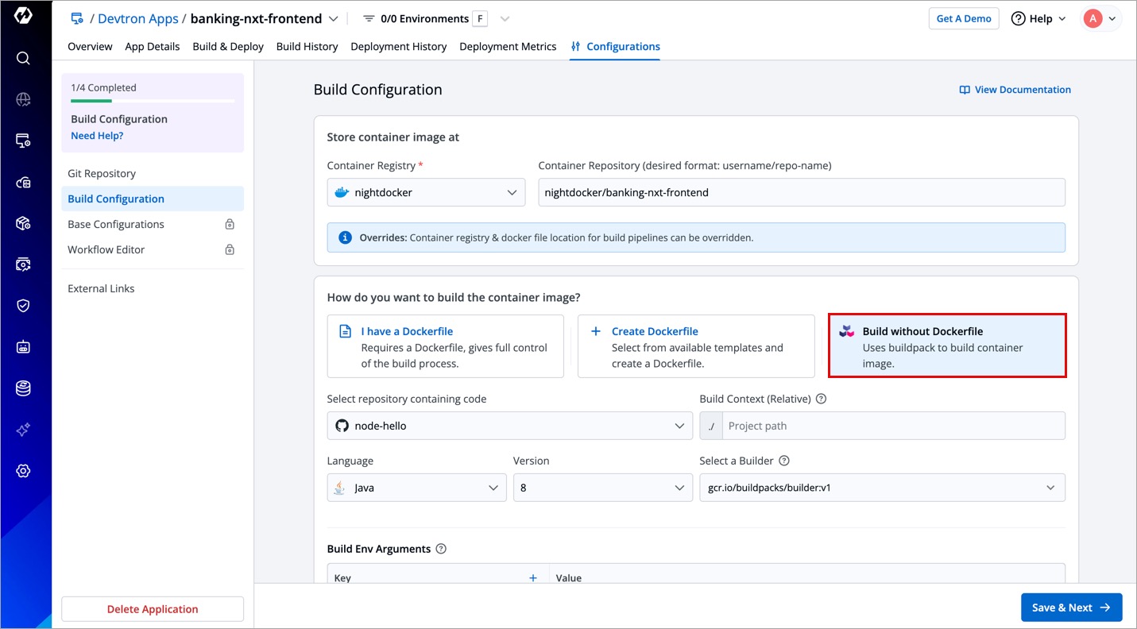Click the help icon beside Build Context
This screenshot has width=1137, height=629.
coord(822,399)
